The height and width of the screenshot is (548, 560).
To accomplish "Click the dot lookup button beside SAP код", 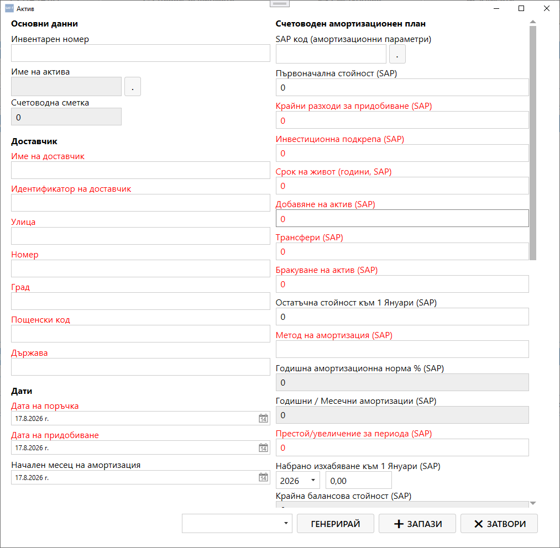I will tap(397, 54).
